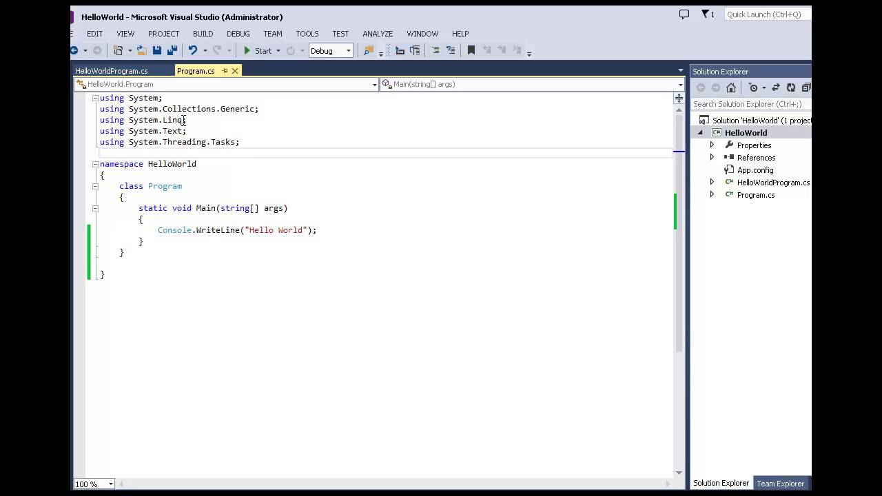Open the TOOLS menu
Image resolution: width=882 pixels, height=496 pixels.
pos(307,34)
